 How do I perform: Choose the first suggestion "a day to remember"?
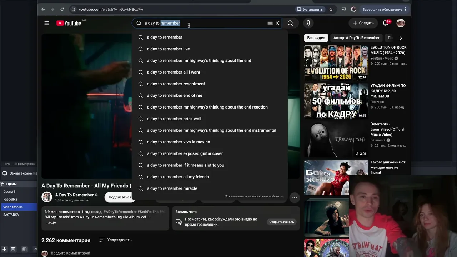(210, 37)
